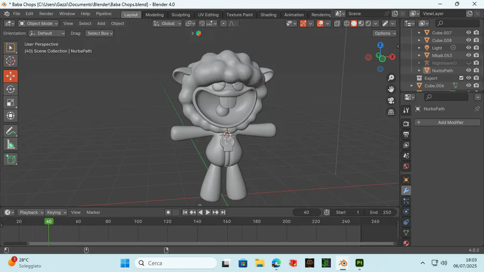Select the Move tool
The height and width of the screenshot is (272, 484).
point(11,76)
